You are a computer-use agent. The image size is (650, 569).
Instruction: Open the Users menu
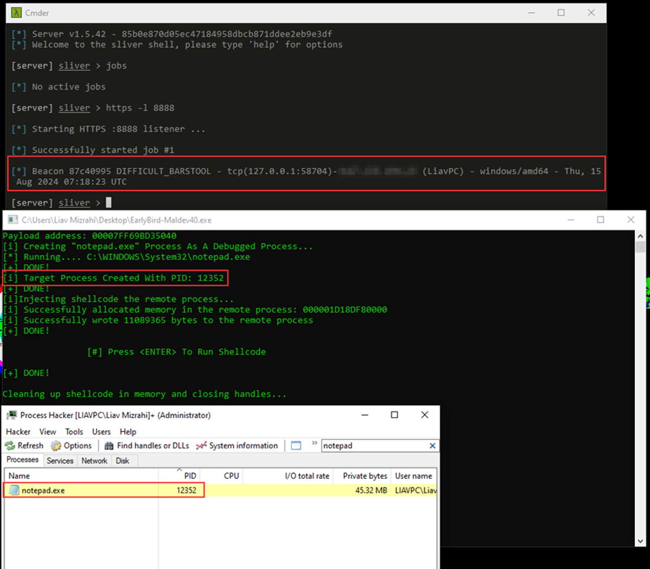[x=101, y=432]
